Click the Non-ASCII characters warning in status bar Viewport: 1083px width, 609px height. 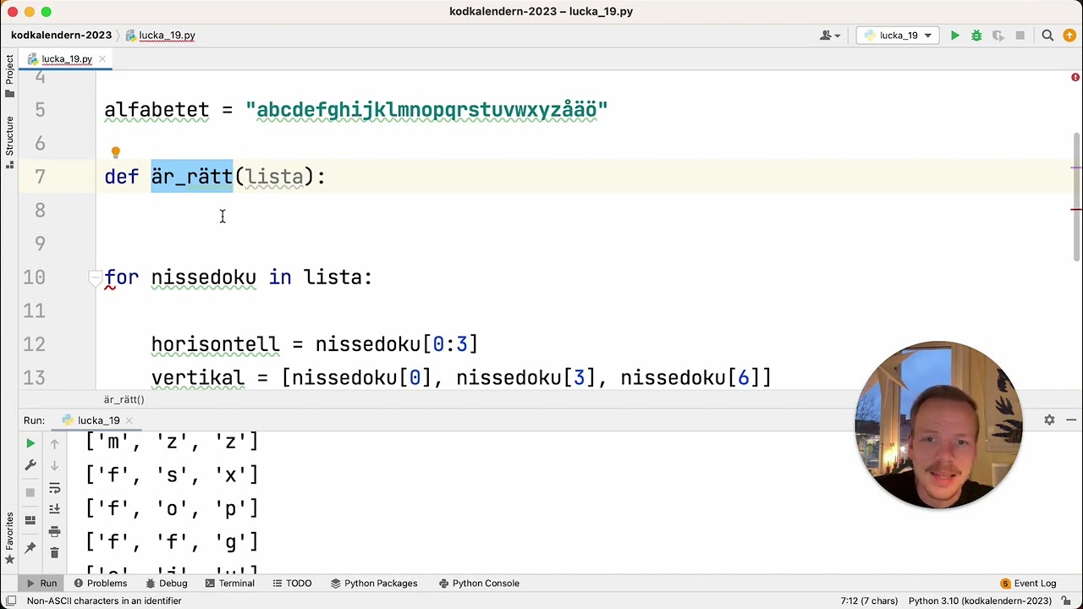104,601
